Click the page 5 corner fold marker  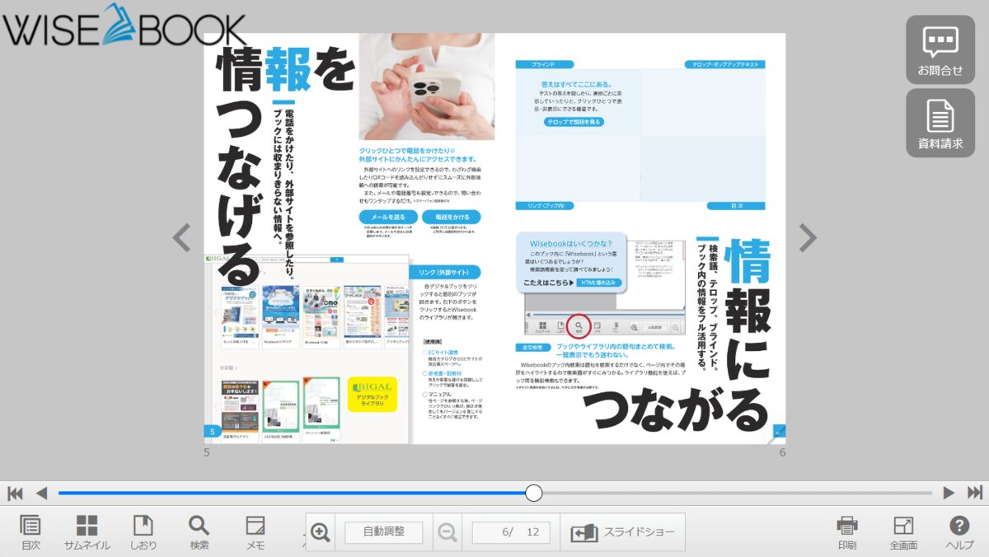(213, 432)
